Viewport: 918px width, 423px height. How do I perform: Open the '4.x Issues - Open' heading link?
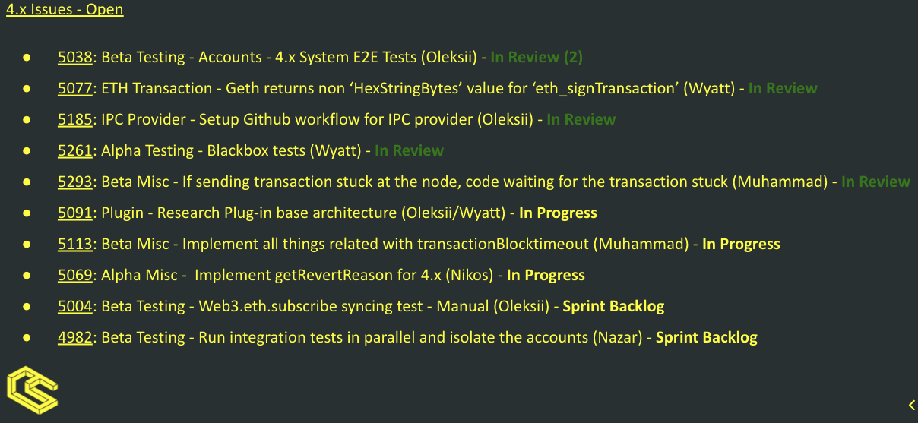click(65, 10)
